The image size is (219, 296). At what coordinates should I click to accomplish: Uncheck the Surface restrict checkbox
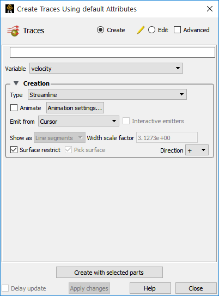14,150
